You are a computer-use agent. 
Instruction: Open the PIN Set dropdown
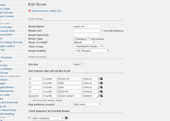coord(78,64)
